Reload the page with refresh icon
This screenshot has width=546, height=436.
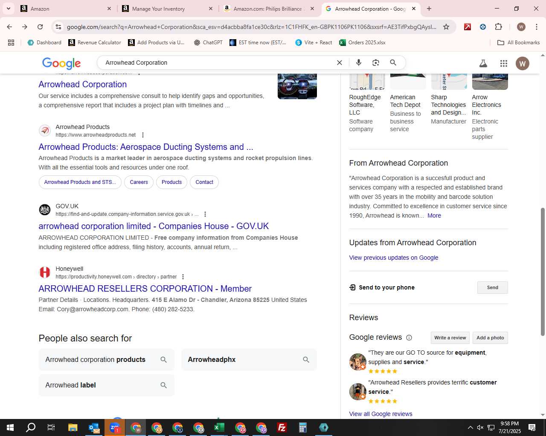pos(40,27)
